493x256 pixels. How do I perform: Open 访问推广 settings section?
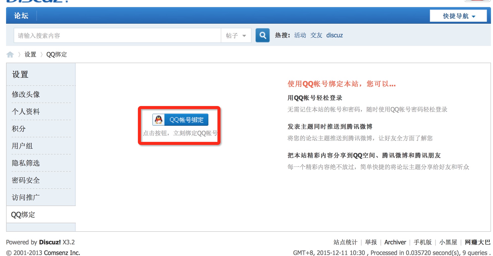26,197
